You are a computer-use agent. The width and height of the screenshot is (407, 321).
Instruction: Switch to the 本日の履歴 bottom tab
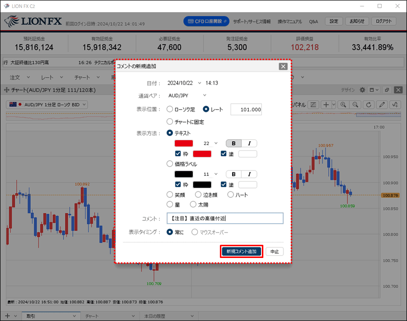click(169, 316)
